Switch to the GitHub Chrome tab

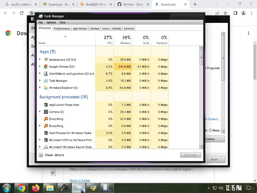(x=133, y=5)
